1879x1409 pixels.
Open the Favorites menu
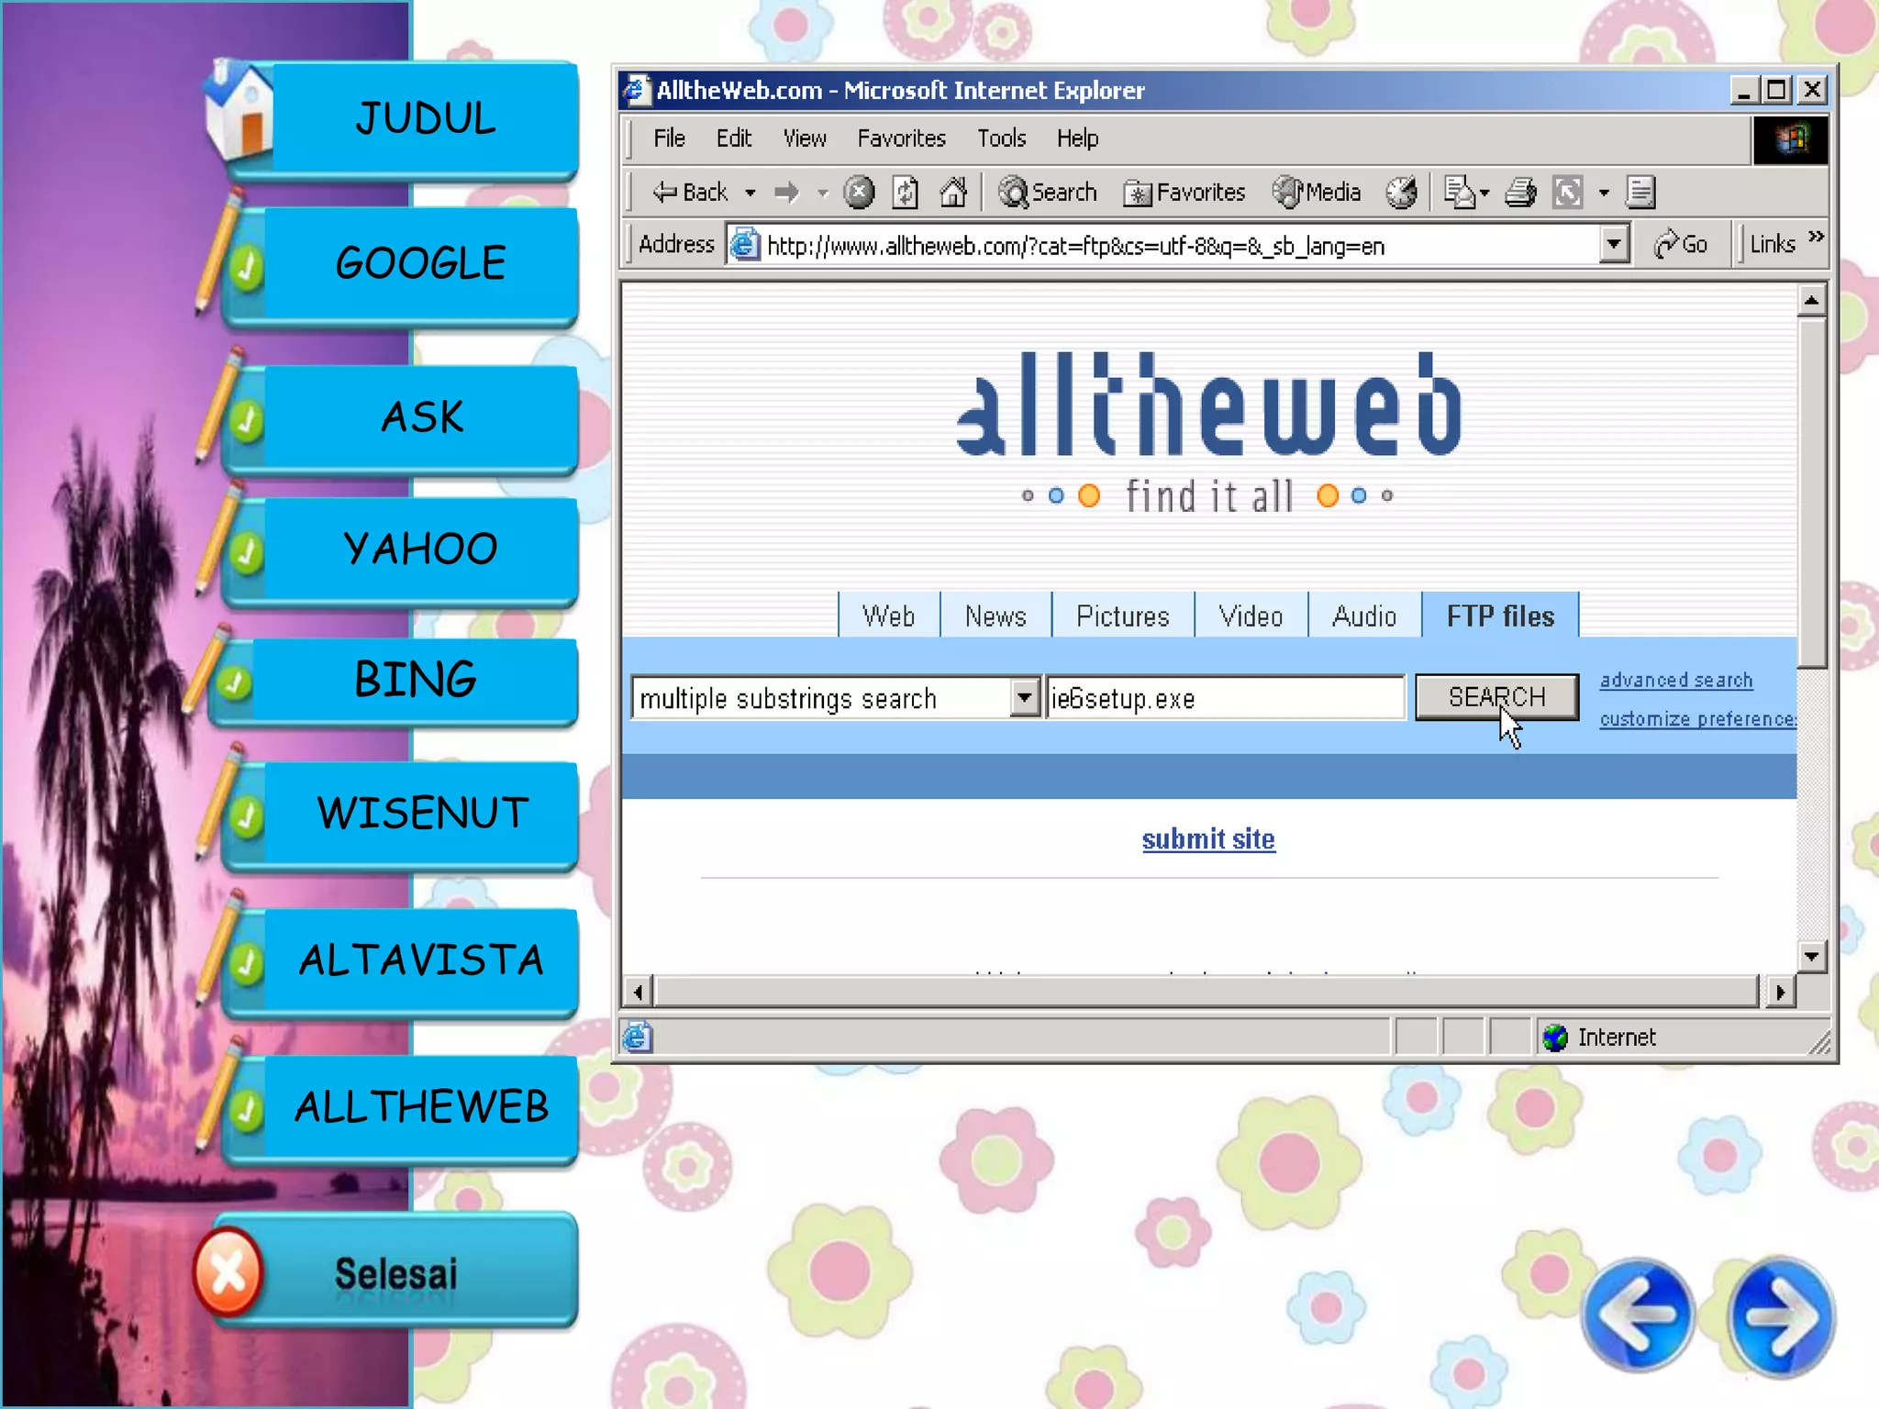pyautogui.click(x=900, y=139)
